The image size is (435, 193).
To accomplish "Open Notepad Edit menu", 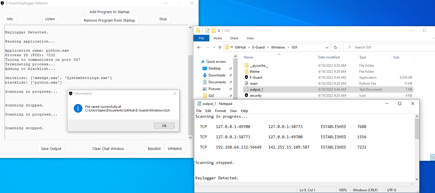I will click(x=208, y=111).
